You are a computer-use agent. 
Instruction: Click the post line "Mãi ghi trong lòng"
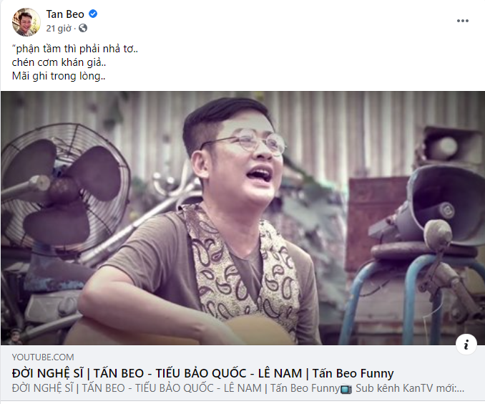pos(59,76)
